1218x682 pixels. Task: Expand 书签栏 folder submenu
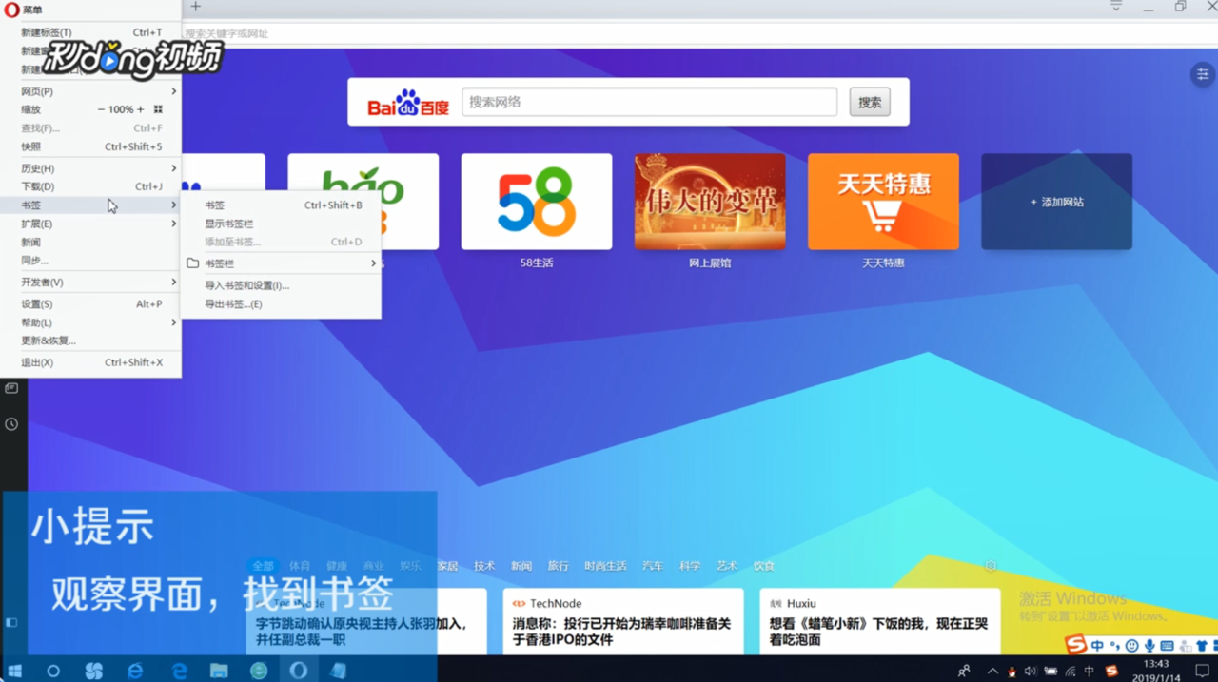point(282,263)
